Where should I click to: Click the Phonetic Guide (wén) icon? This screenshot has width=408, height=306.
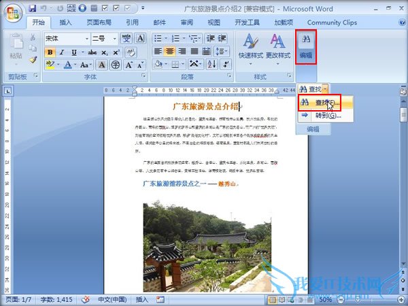(x=126, y=39)
